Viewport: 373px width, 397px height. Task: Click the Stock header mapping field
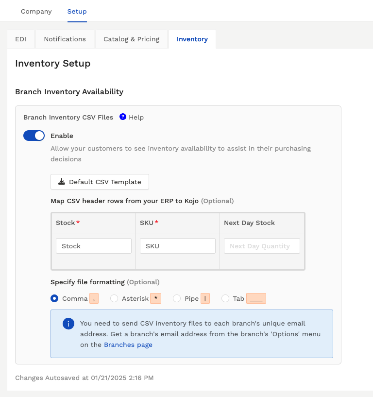(94, 246)
